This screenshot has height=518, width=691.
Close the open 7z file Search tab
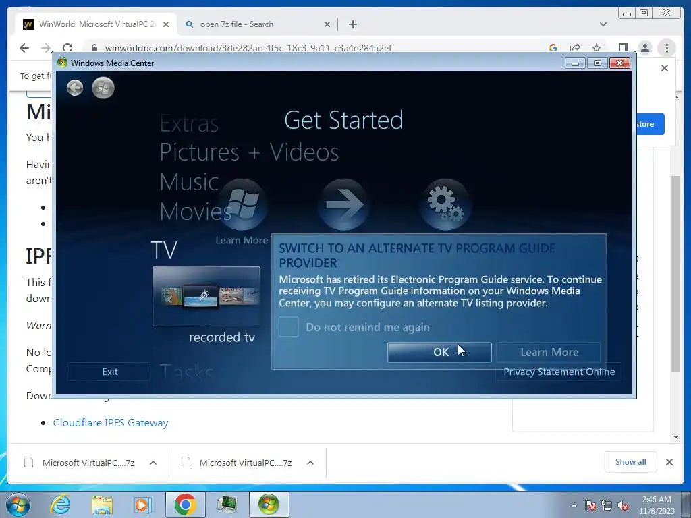[327, 25]
